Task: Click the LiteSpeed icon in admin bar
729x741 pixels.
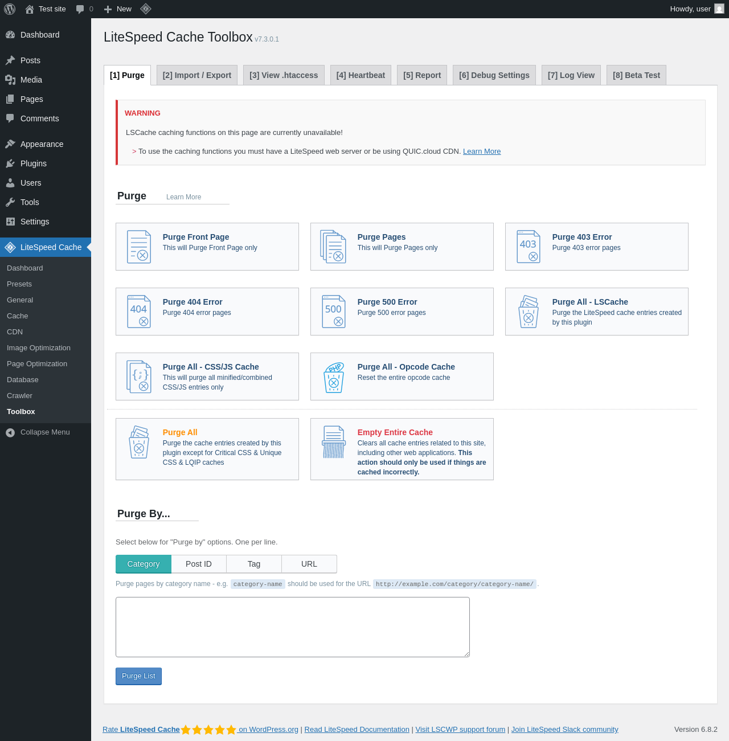Action: (146, 9)
